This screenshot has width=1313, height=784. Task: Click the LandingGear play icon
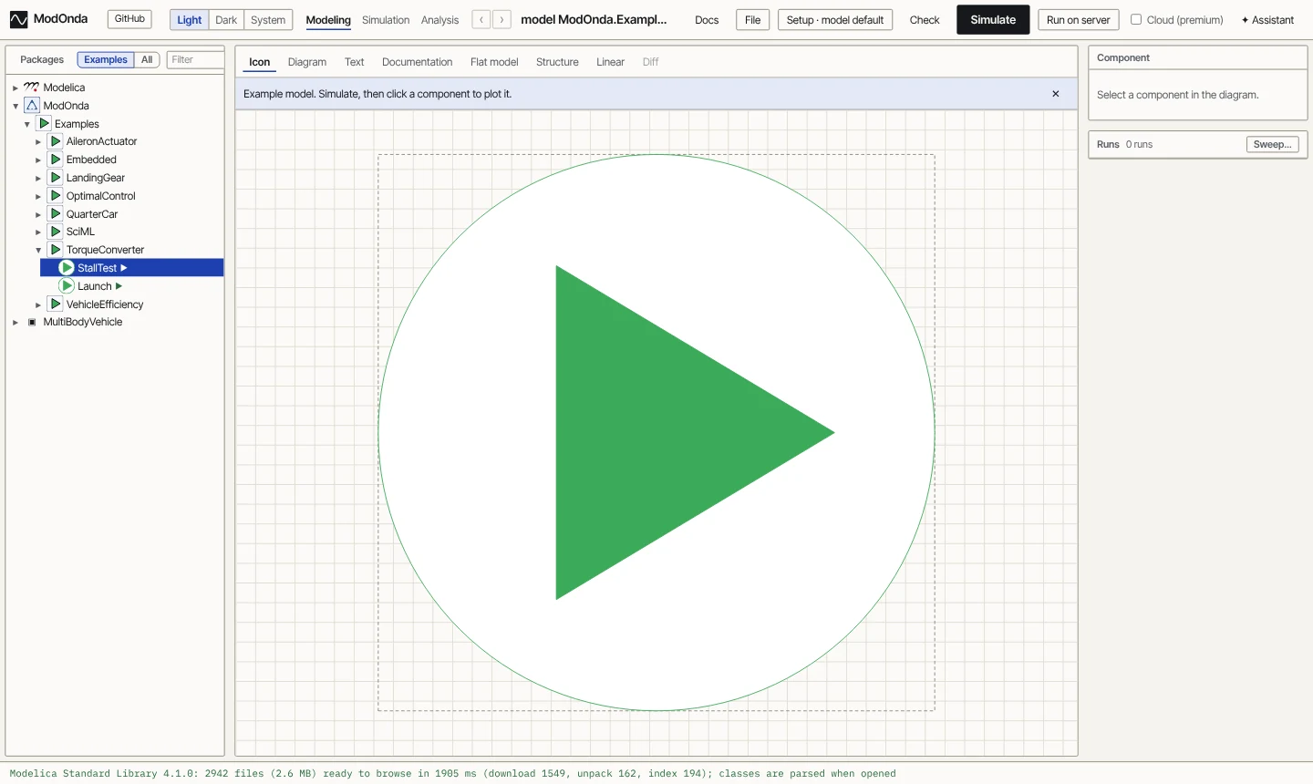click(56, 178)
